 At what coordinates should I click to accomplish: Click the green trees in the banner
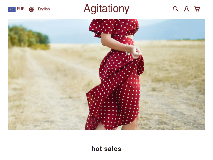(x=28, y=37)
